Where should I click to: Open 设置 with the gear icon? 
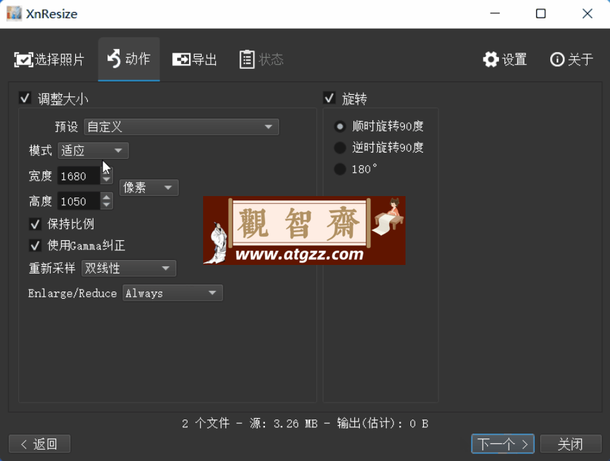click(505, 60)
